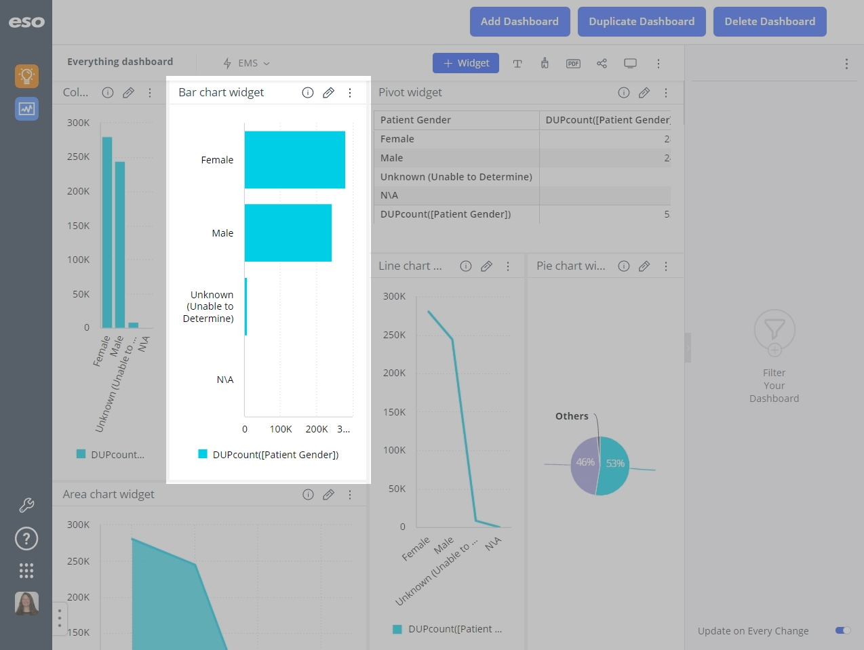Viewport: 864px width, 650px height.
Task: Select the Male row in the Pivot table
Action: tap(522, 158)
